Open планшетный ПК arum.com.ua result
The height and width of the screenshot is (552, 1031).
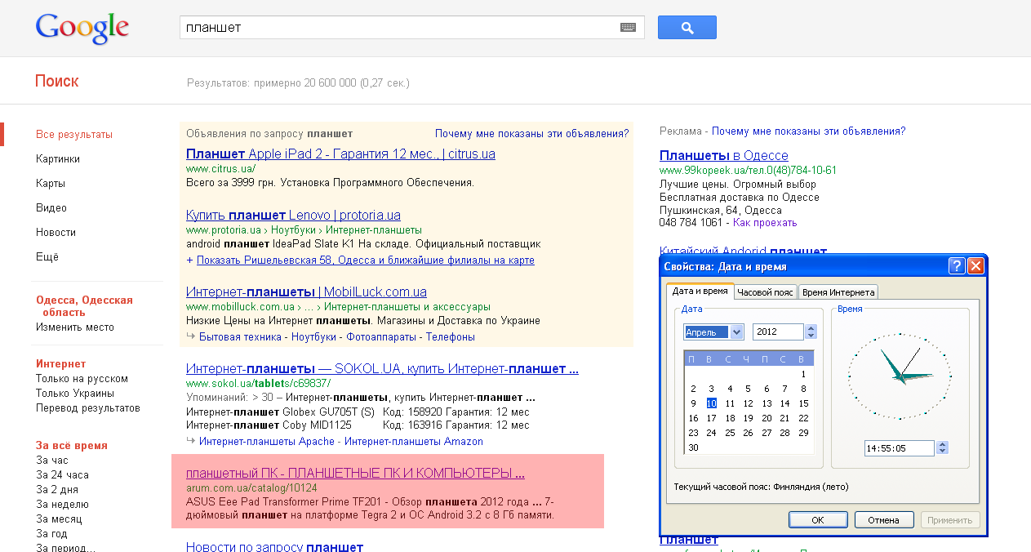tap(355, 474)
